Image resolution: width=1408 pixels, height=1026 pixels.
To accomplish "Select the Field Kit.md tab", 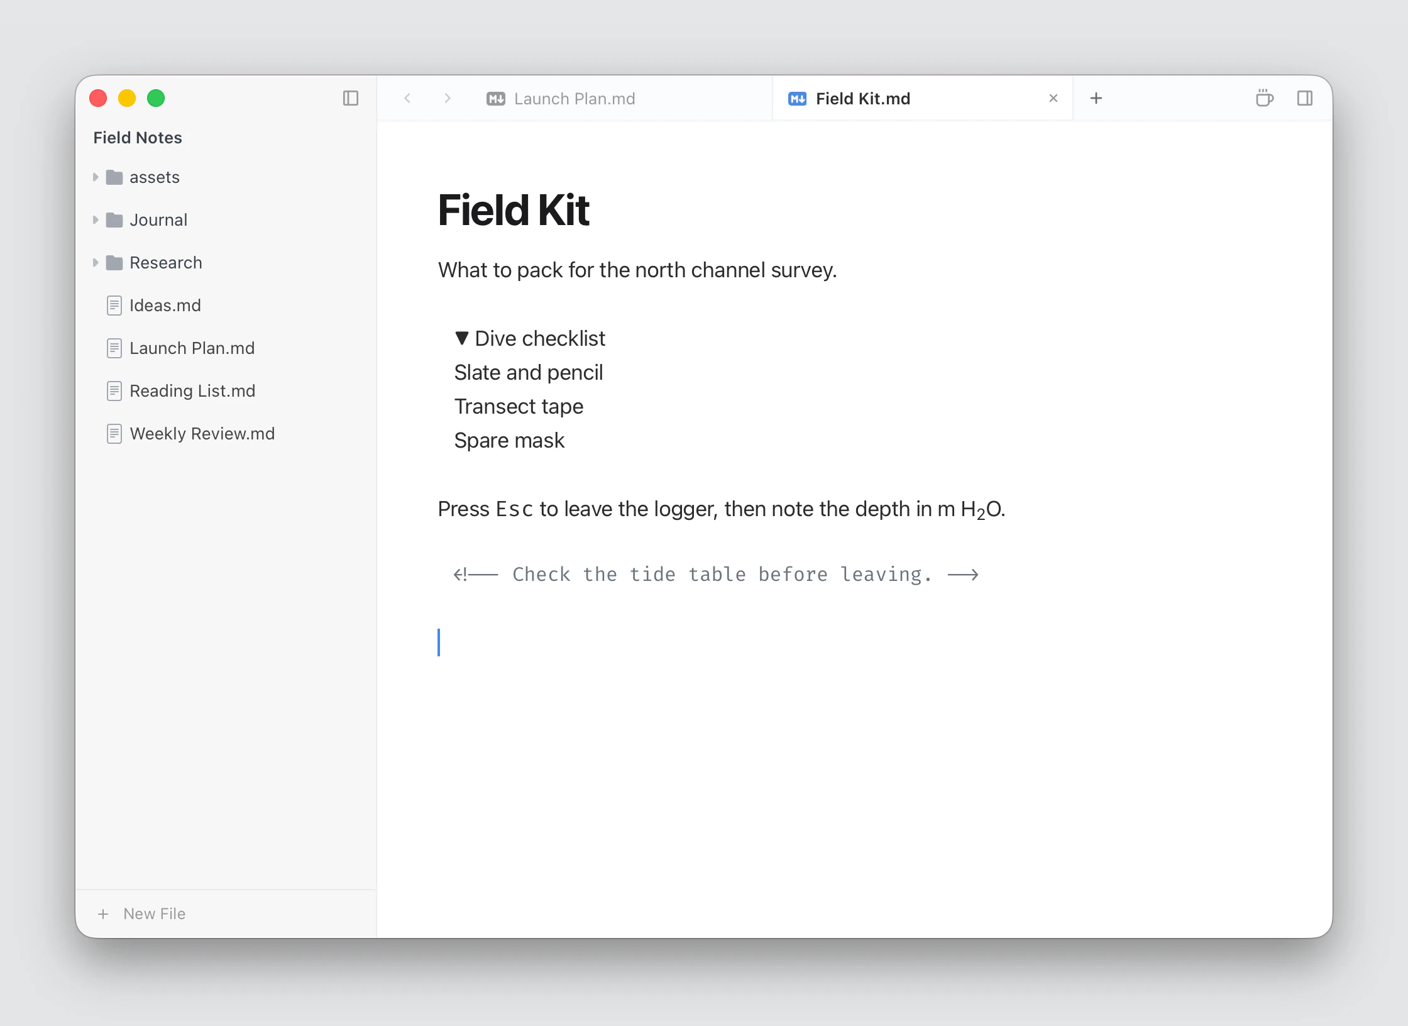I will pyautogui.click(x=922, y=98).
